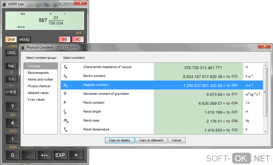Click the Z0 symbol in the list

click(66, 67)
